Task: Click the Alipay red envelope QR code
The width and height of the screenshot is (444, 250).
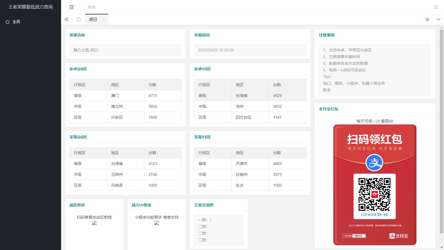Action: pos(374,194)
